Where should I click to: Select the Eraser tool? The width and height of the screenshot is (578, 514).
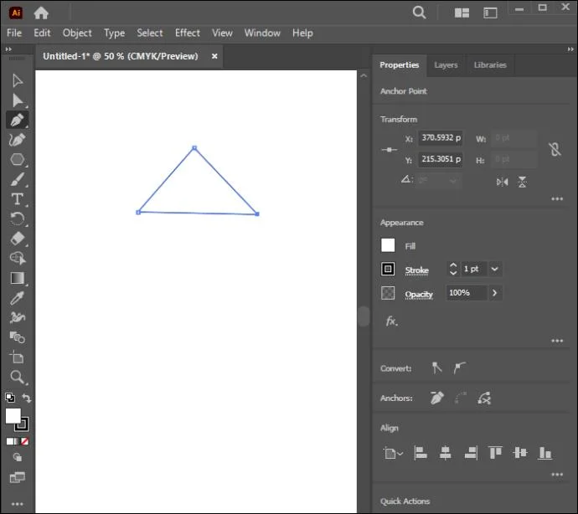(17, 239)
